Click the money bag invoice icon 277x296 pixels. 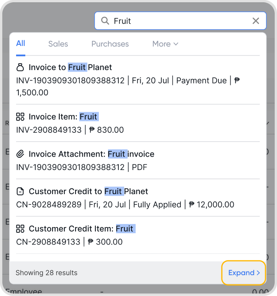(20, 67)
